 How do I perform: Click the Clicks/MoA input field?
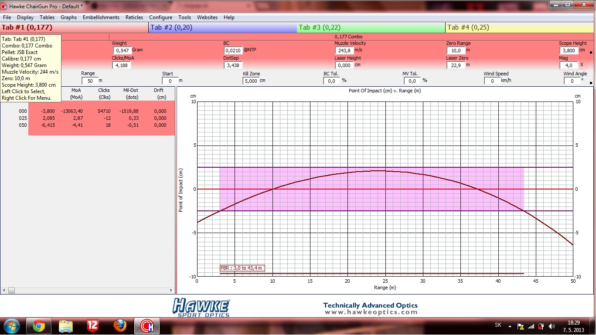click(x=122, y=65)
